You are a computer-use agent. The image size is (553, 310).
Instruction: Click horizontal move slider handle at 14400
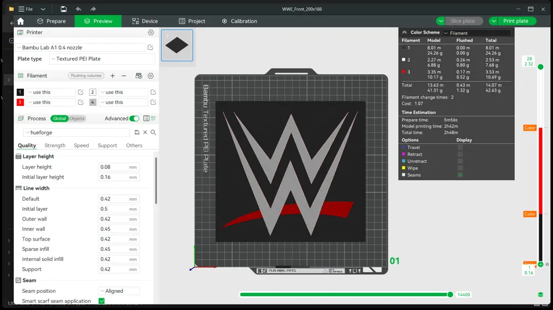tap(450, 295)
